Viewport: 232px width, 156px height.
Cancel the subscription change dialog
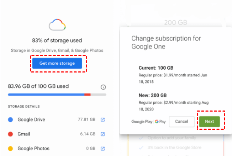click(181, 122)
